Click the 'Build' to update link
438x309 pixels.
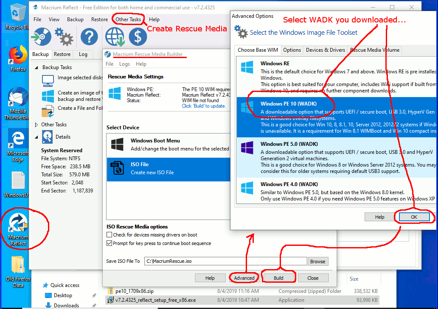pos(204,106)
